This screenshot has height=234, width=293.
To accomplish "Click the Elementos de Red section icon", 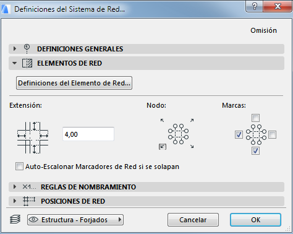I will 27,63.
